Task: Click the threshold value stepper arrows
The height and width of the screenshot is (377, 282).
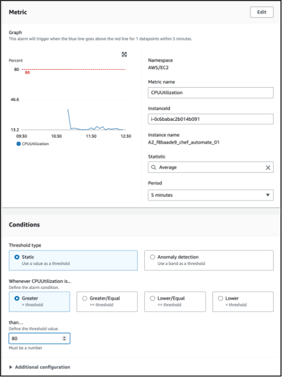Action: 65,338
